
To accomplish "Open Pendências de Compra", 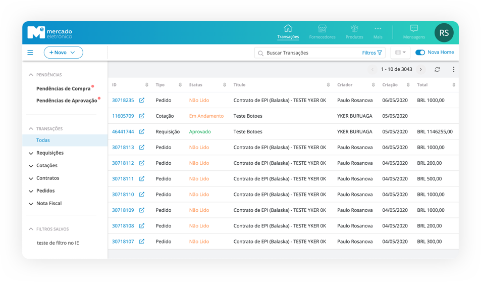I will coord(64,88).
